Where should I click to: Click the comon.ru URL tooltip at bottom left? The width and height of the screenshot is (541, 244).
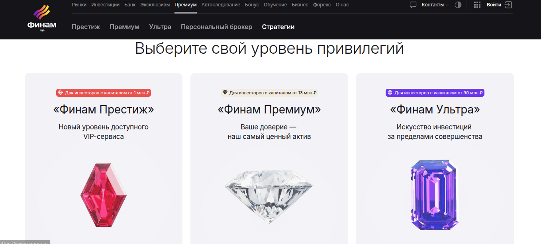(24, 242)
